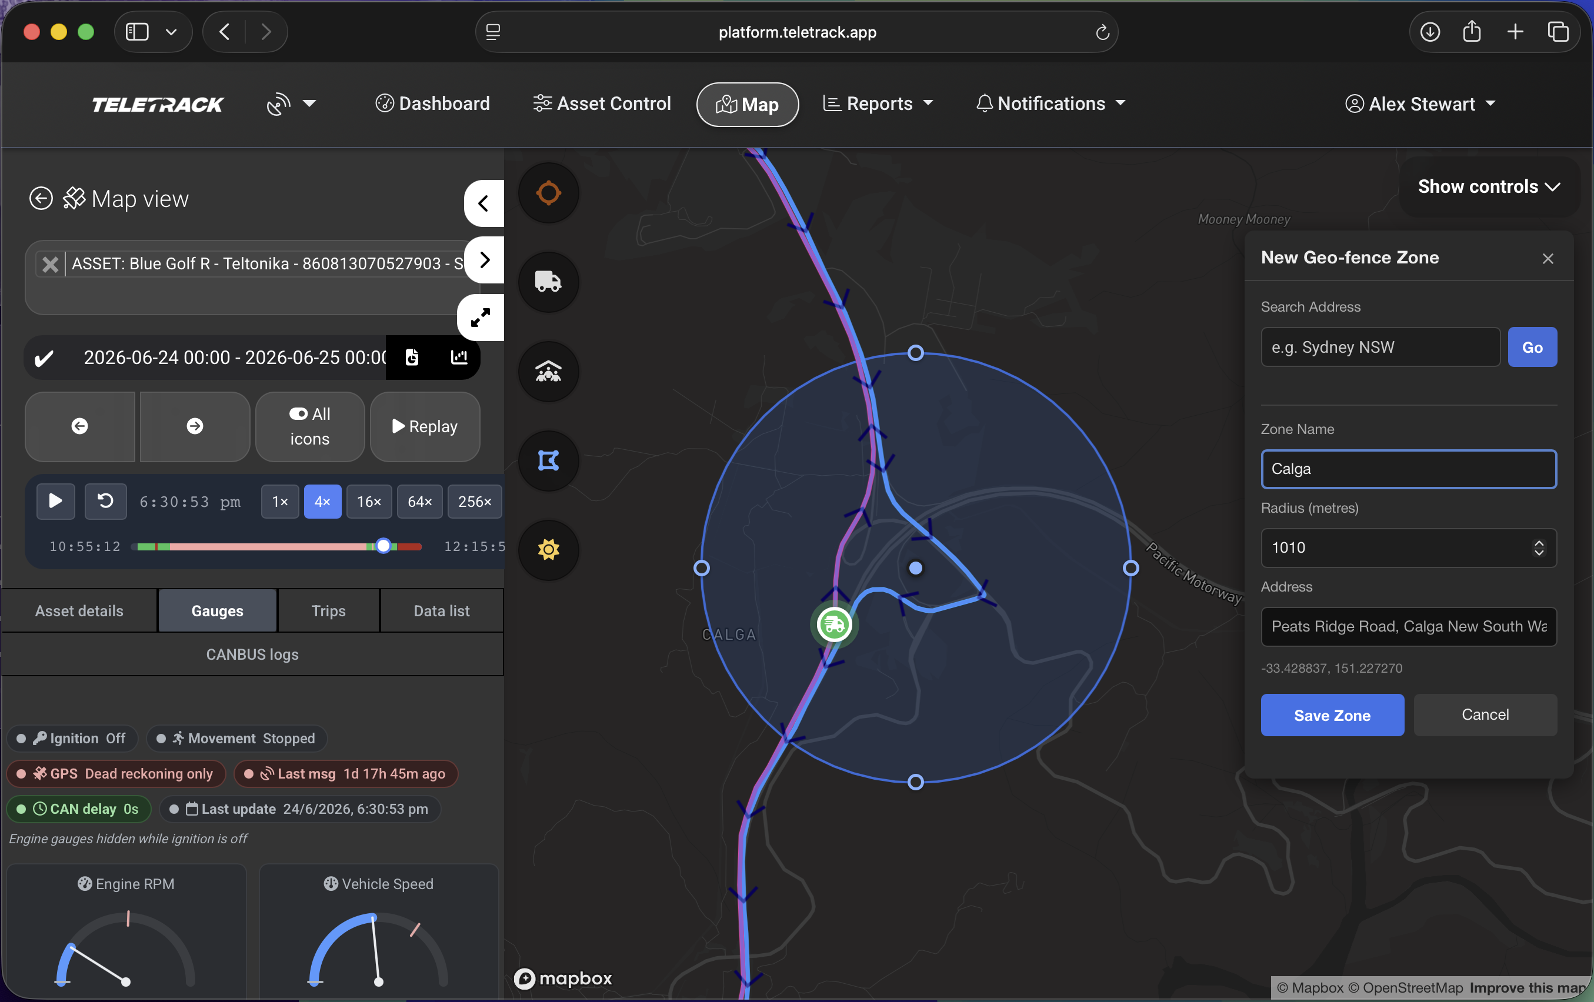Close the New Geo-fence Zone panel
Image resolution: width=1594 pixels, height=1002 pixels.
[1548, 258]
